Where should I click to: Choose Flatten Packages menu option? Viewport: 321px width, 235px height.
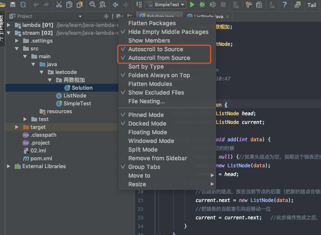[x=167, y=24]
